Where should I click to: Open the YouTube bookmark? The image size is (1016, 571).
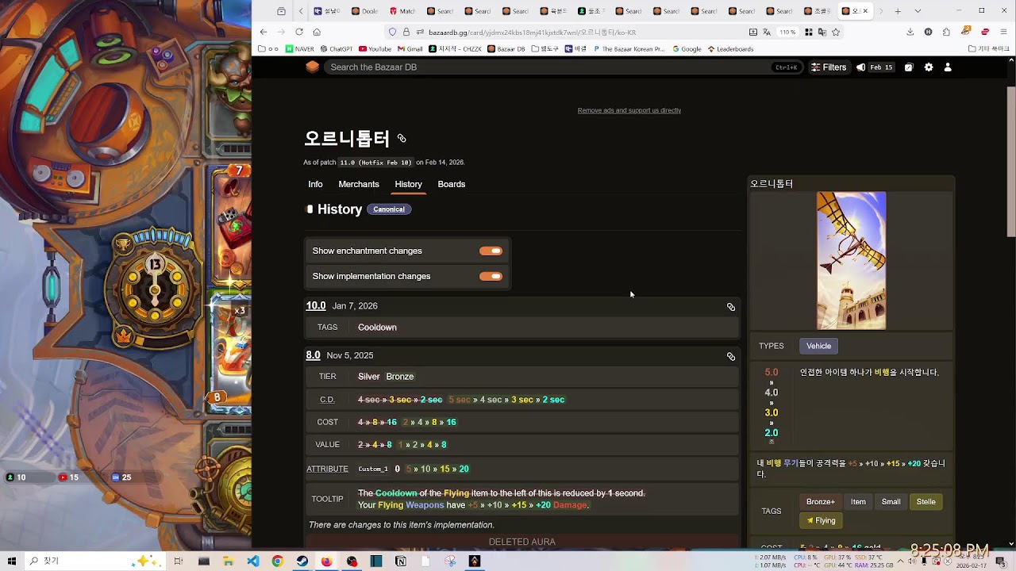click(375, 49)
